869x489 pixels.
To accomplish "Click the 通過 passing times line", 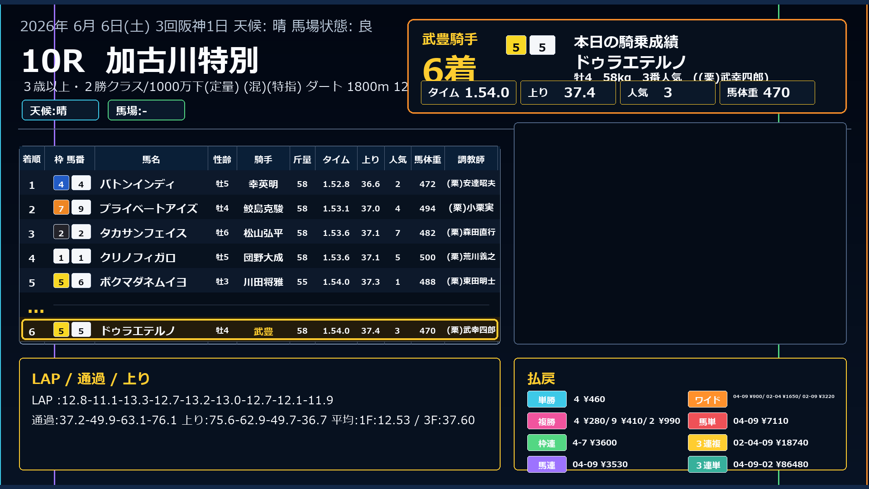I will (253, 420).
